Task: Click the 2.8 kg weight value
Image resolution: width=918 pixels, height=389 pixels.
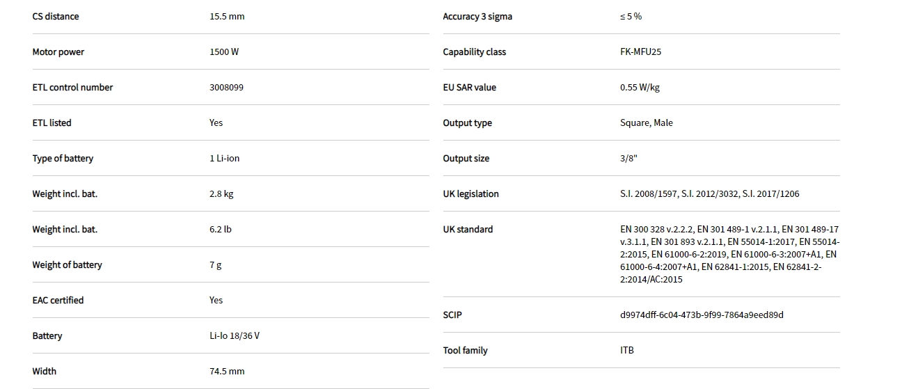Action: [221, 194]
